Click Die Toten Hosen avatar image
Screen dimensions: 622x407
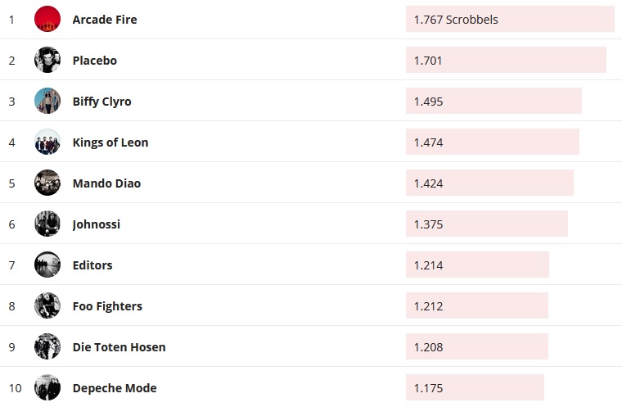pos(47,346)
